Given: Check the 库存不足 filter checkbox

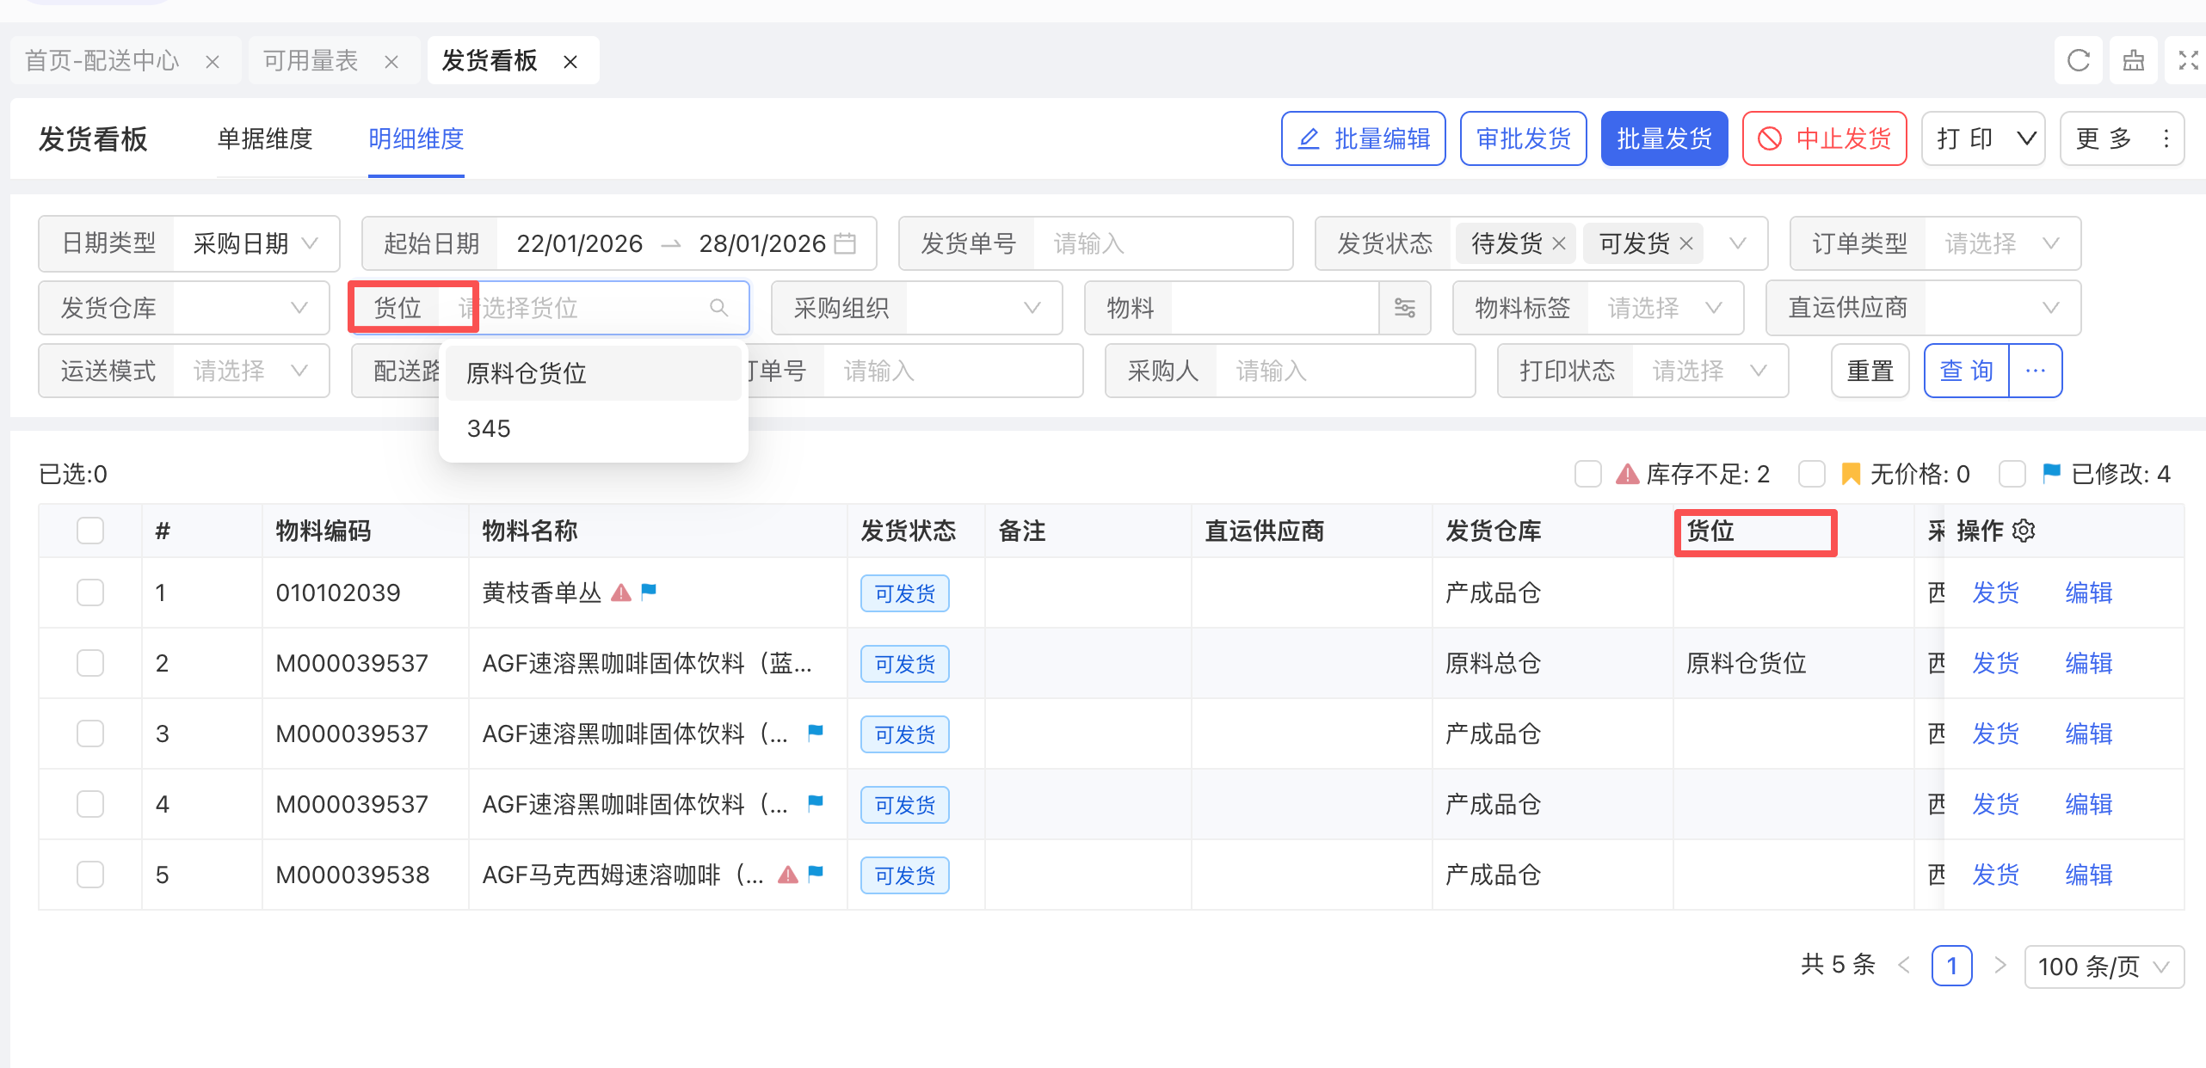Looking at the screenshot, I should coord(1587,474).
